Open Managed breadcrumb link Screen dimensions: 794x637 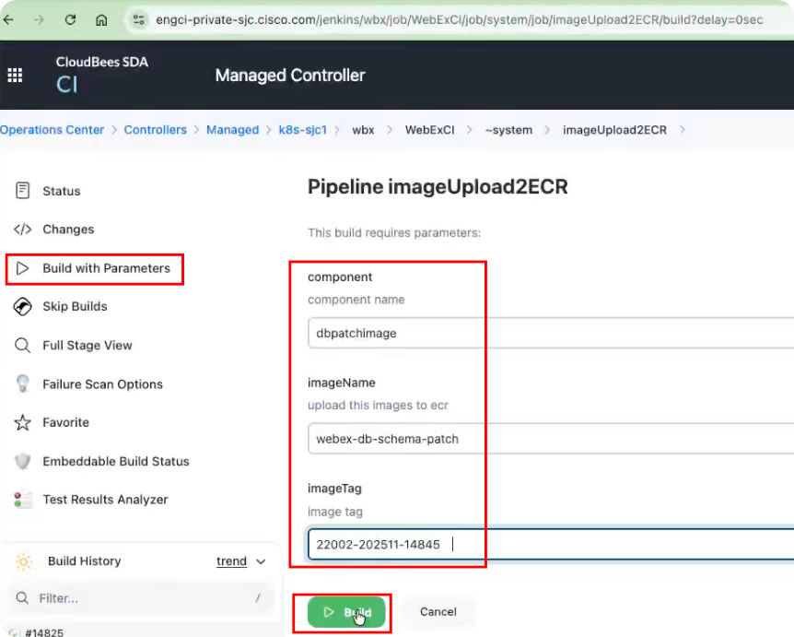coord(232,130)
